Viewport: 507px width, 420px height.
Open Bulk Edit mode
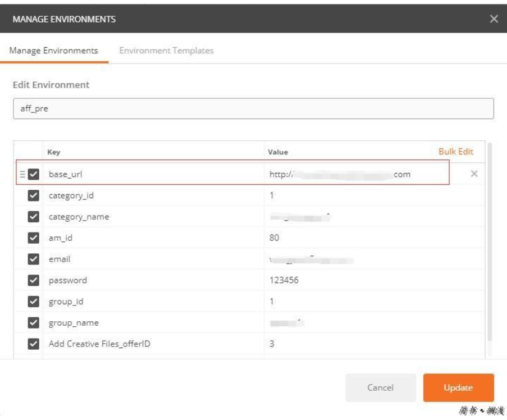pos(455,152)
